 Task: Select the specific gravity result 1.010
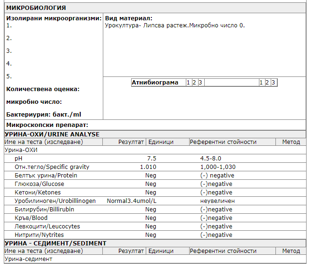pos(148,167)
